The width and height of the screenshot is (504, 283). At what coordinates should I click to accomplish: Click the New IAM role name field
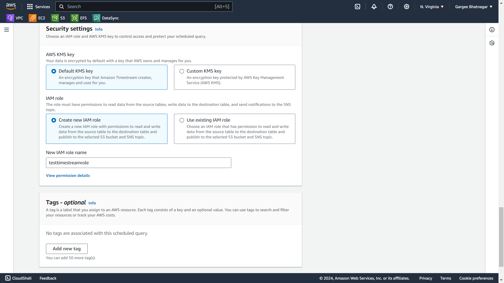pos(138,163)
